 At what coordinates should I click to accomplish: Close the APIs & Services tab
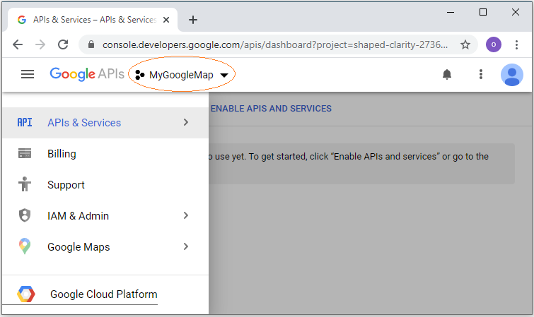pos(166,20)
